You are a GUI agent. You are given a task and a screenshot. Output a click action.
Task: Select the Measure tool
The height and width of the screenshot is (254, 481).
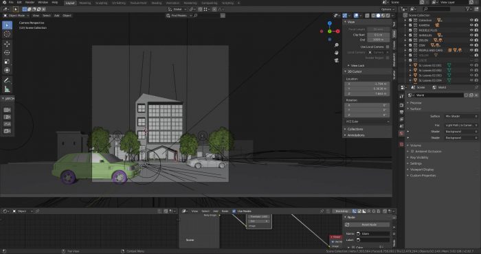[x=7, y=89]
